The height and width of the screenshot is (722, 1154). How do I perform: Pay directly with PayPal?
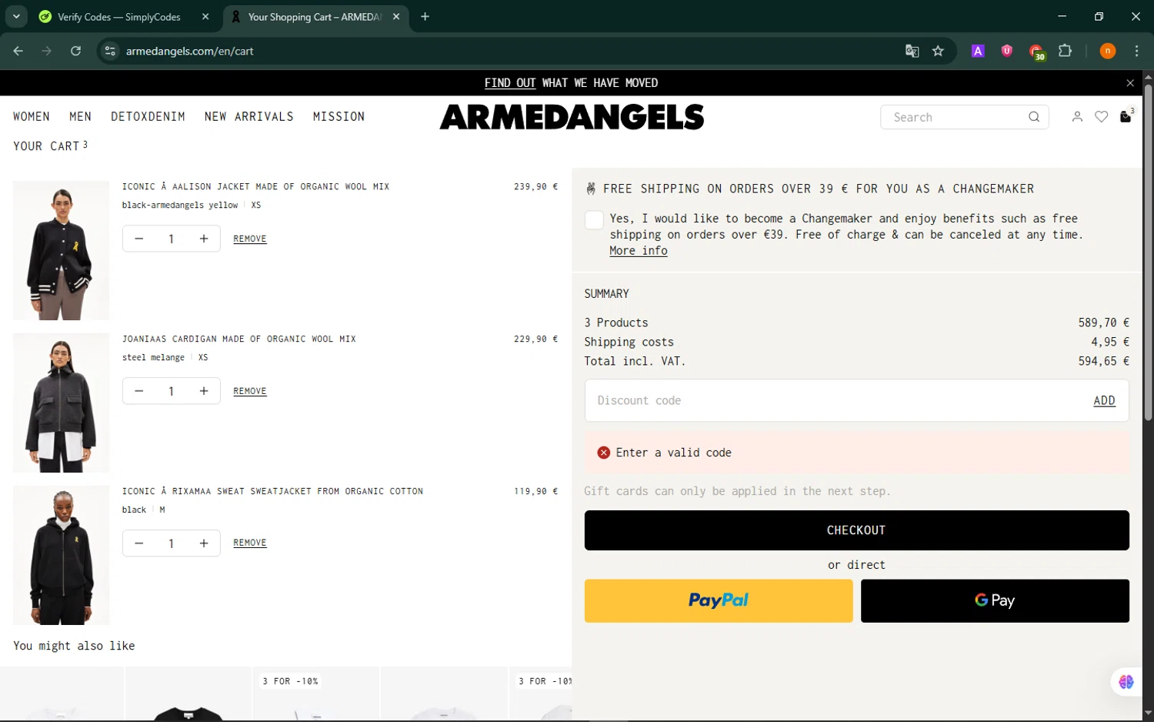(719, 601)
